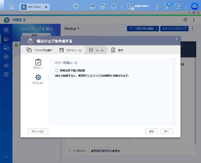
Task: Open the dashboard gauge icon
Action: 178,6
